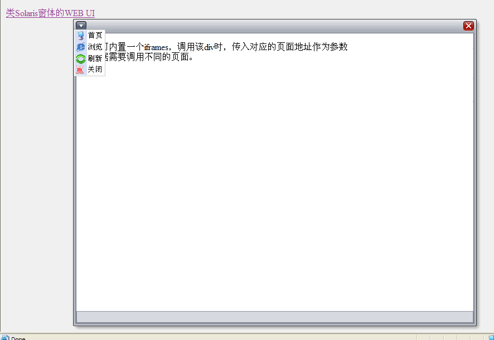Click the red X icon beside 关闭
The height and width of the screenshot is (340, 494).
(x=80, y=69)
